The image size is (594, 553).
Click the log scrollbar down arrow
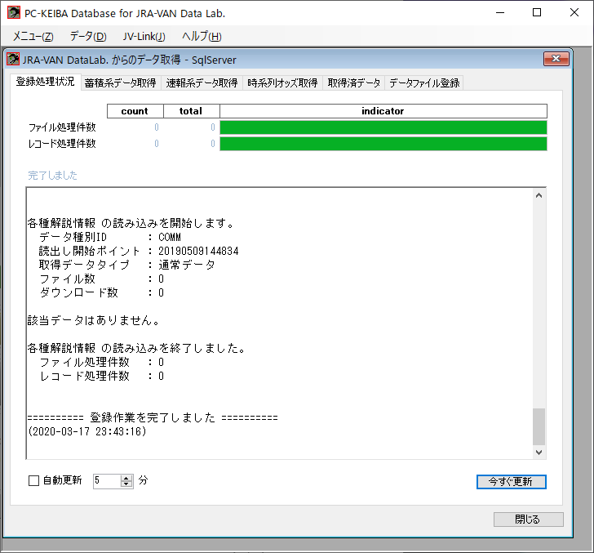click(539, 452)
